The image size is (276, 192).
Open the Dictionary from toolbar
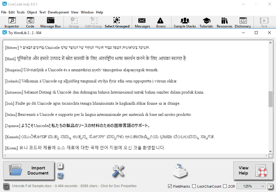[243, 23]
